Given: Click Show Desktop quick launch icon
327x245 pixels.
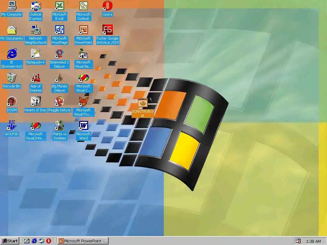Looking at the screenshot, I should pyautogui.click(x=27, y=241).
